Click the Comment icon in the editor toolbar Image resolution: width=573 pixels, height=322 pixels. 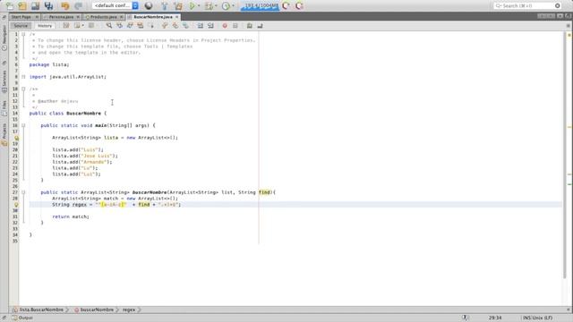pos(249,26)
